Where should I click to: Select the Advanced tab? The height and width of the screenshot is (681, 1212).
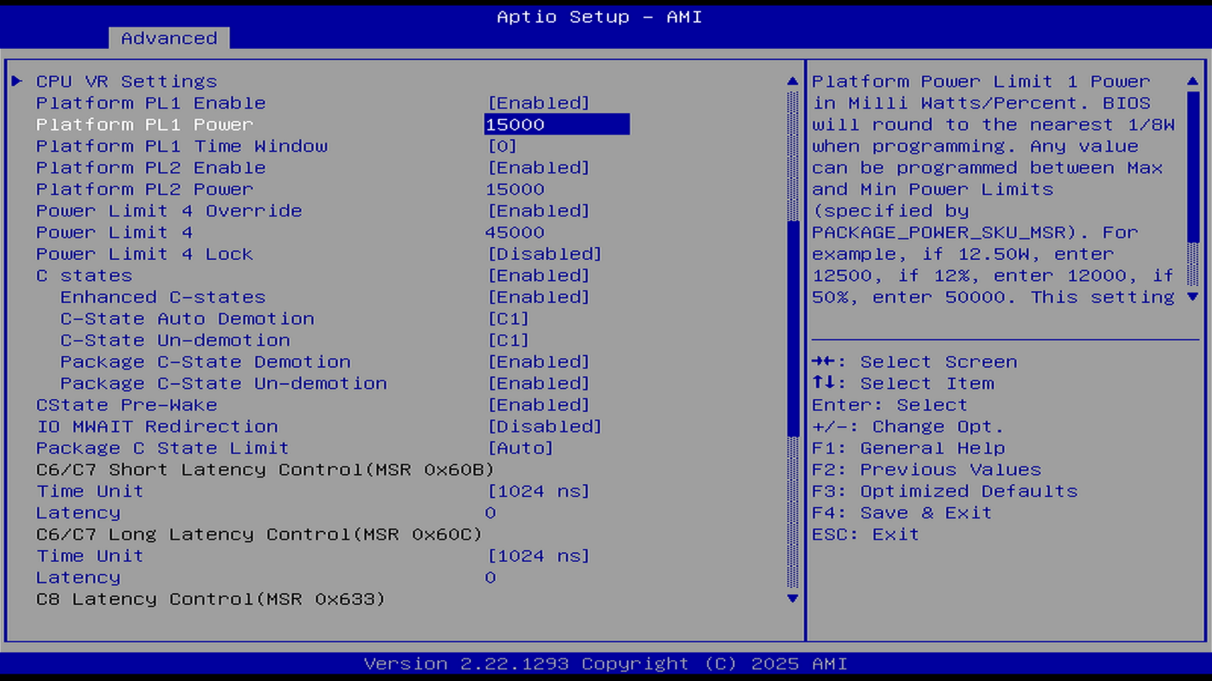(169, 38)
